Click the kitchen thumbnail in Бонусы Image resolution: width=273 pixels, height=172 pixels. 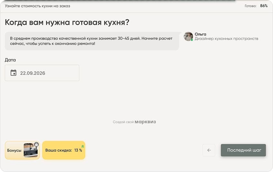(x=31, y=150)
